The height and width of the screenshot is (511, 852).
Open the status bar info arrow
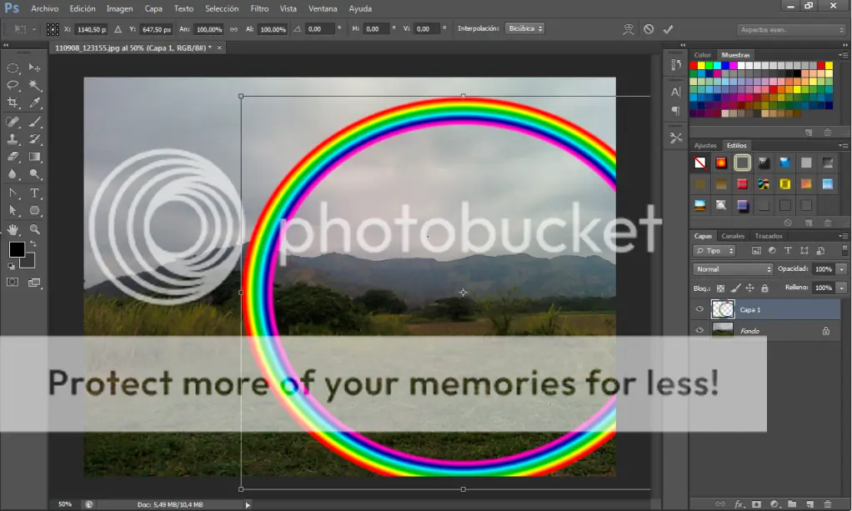point(248,504)
